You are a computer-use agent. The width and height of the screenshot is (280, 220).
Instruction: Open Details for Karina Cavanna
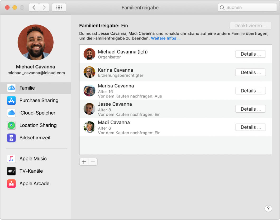click(250, 72)
